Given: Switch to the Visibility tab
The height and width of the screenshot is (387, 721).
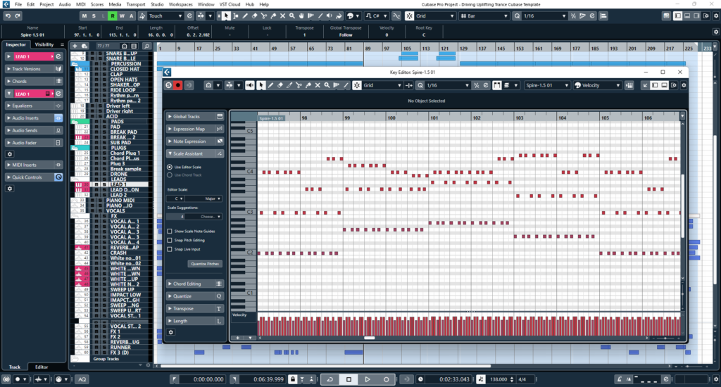Looking at the screenshot, I should pyautogui.click(x=44, y=44).
